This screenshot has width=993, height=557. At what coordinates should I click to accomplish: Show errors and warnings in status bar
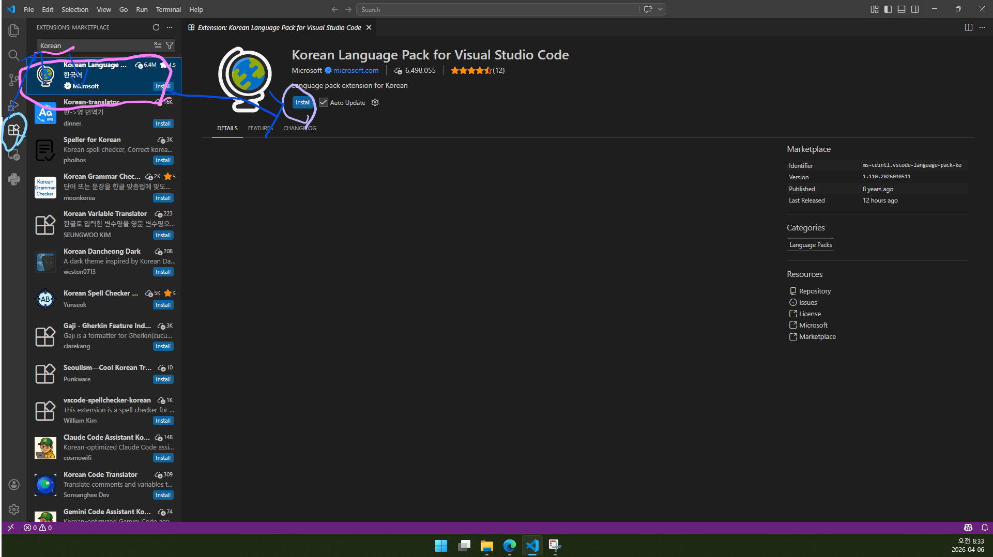click(x=38, y=528)
